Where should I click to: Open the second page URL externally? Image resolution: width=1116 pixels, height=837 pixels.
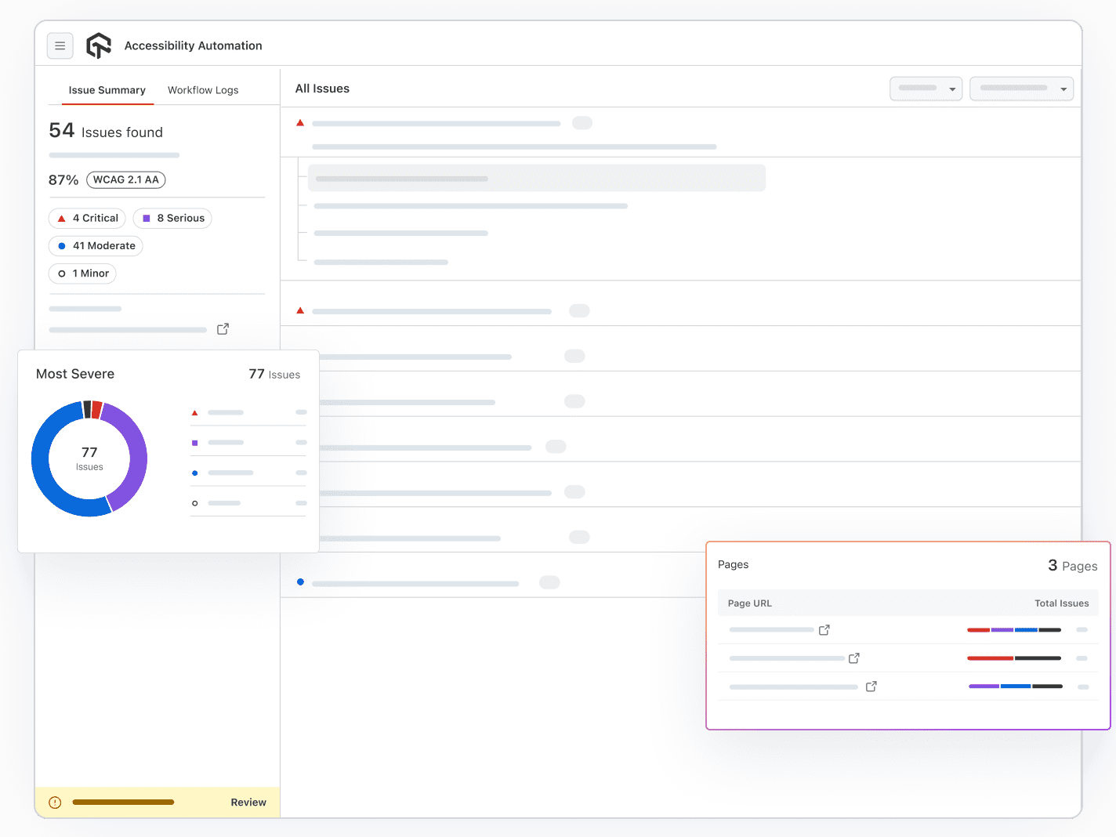(x=854, y=658)
